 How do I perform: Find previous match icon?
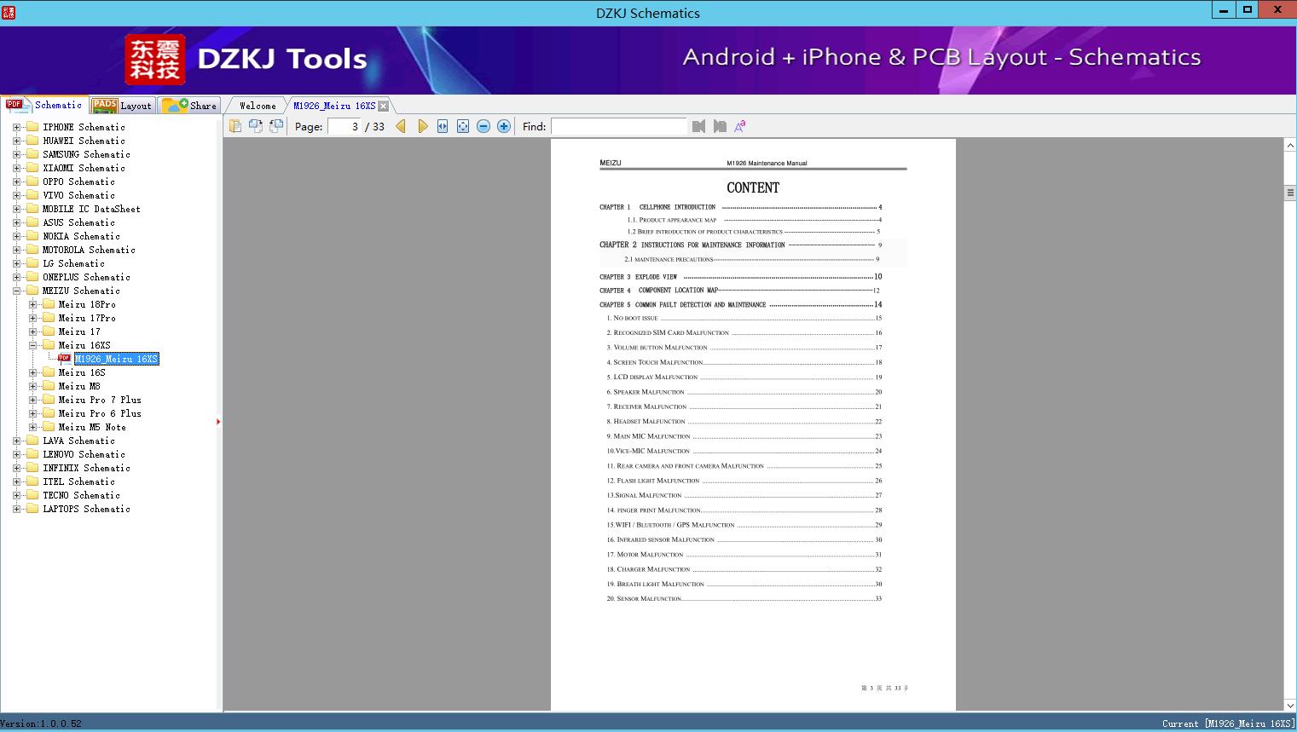[699, 126]
